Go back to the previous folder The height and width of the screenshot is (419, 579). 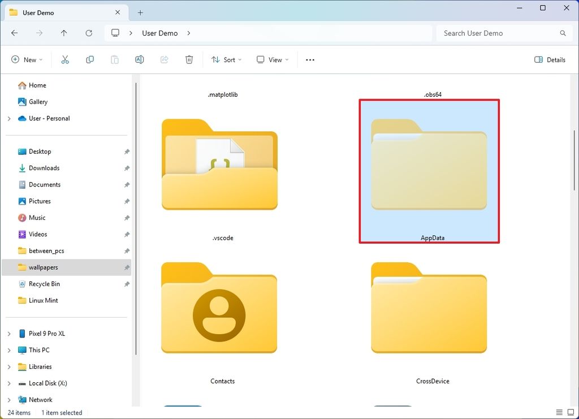(x=14, y=33)
